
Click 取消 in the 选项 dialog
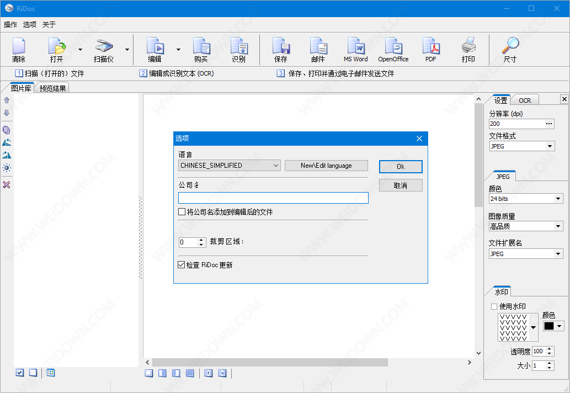pyautogui.click(x=401, y=185)
